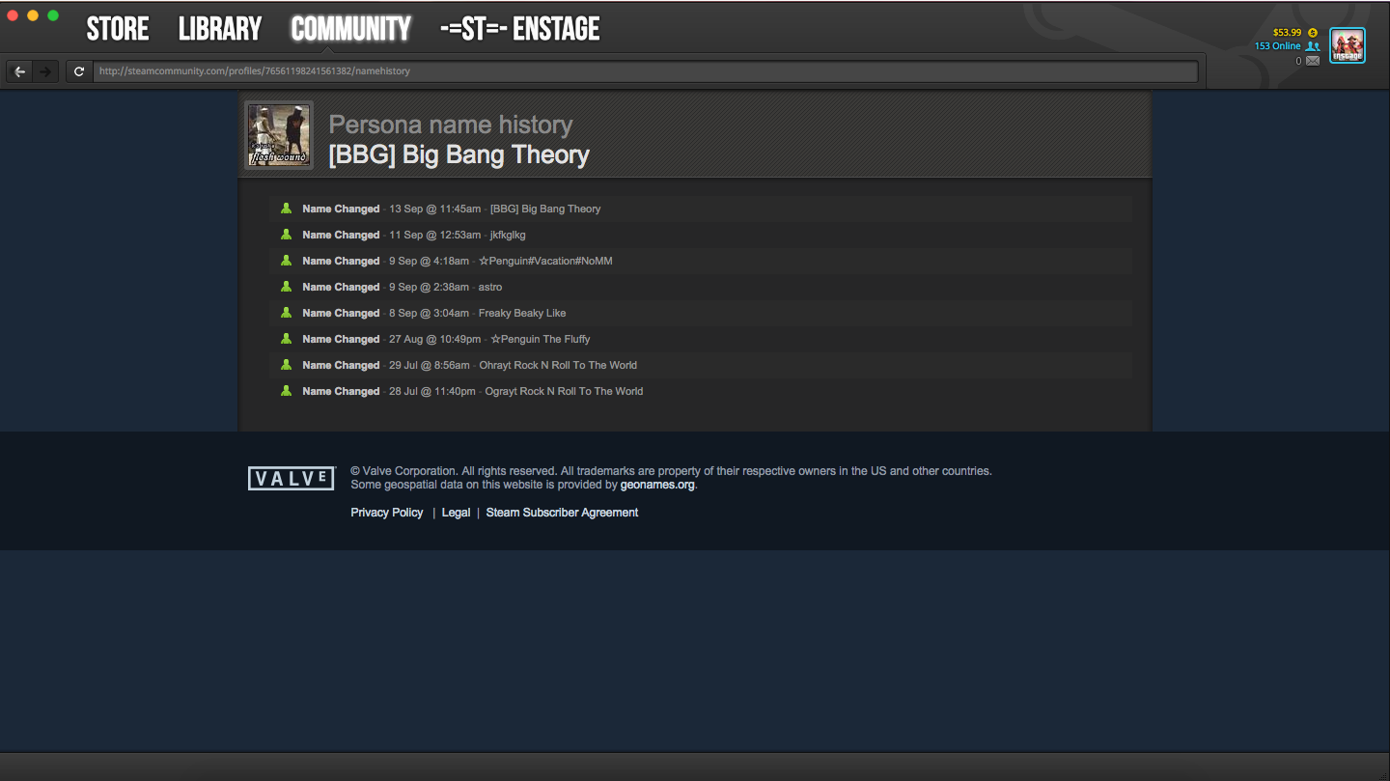
Task: Click the browser back arrow button
Action: tap(19, 71)
